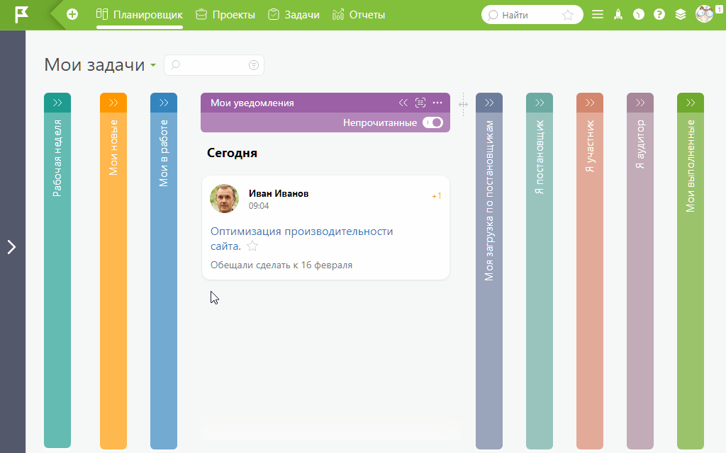Click the filter icon in search field
The height and width of the screenshot is (453, 726).
point(253,65)
